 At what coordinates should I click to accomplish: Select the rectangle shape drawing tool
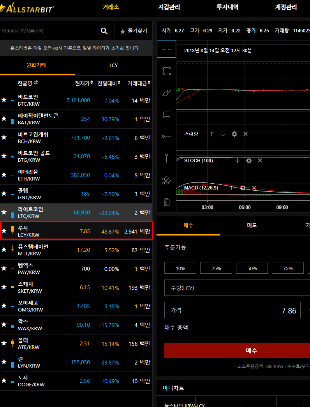pyautogui.click(x=167, y=71)
